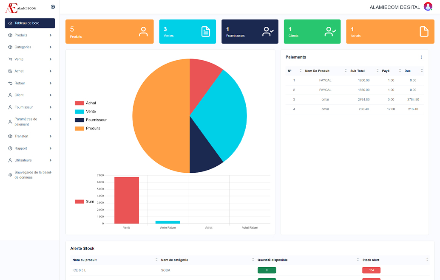This screenshot has width=440, height=280.
Task: Select Tableau de bord menu item
Action: (x=30, y=23)
